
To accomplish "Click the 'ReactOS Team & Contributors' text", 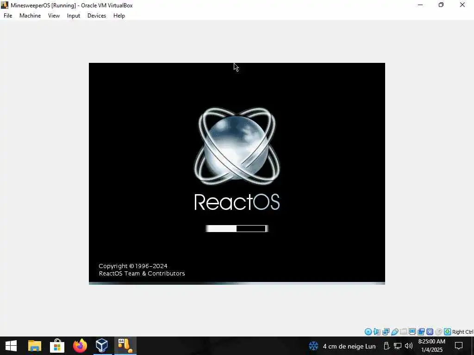I will [x=142, y=274].
